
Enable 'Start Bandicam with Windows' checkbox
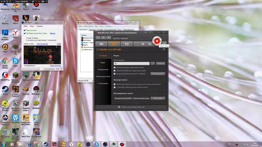(115, 73)
